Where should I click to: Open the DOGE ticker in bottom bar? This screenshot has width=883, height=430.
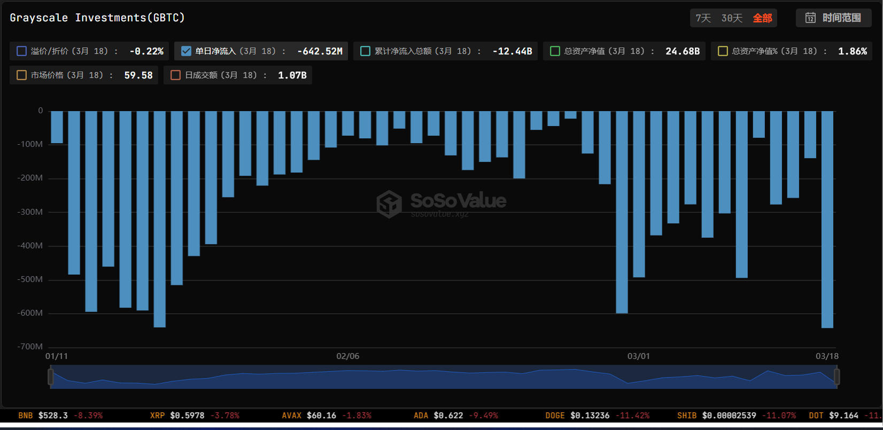[555, 416]
